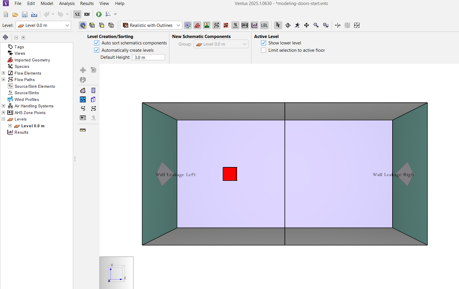459x289 pixels.
Task: Pick the rectangular zone drawing tool
Action: 93,90
